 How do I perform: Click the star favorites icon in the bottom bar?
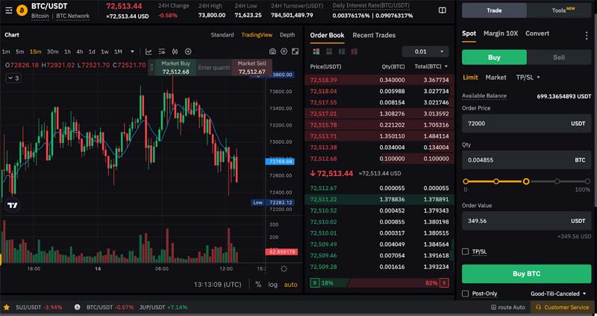tap(7, 307)
